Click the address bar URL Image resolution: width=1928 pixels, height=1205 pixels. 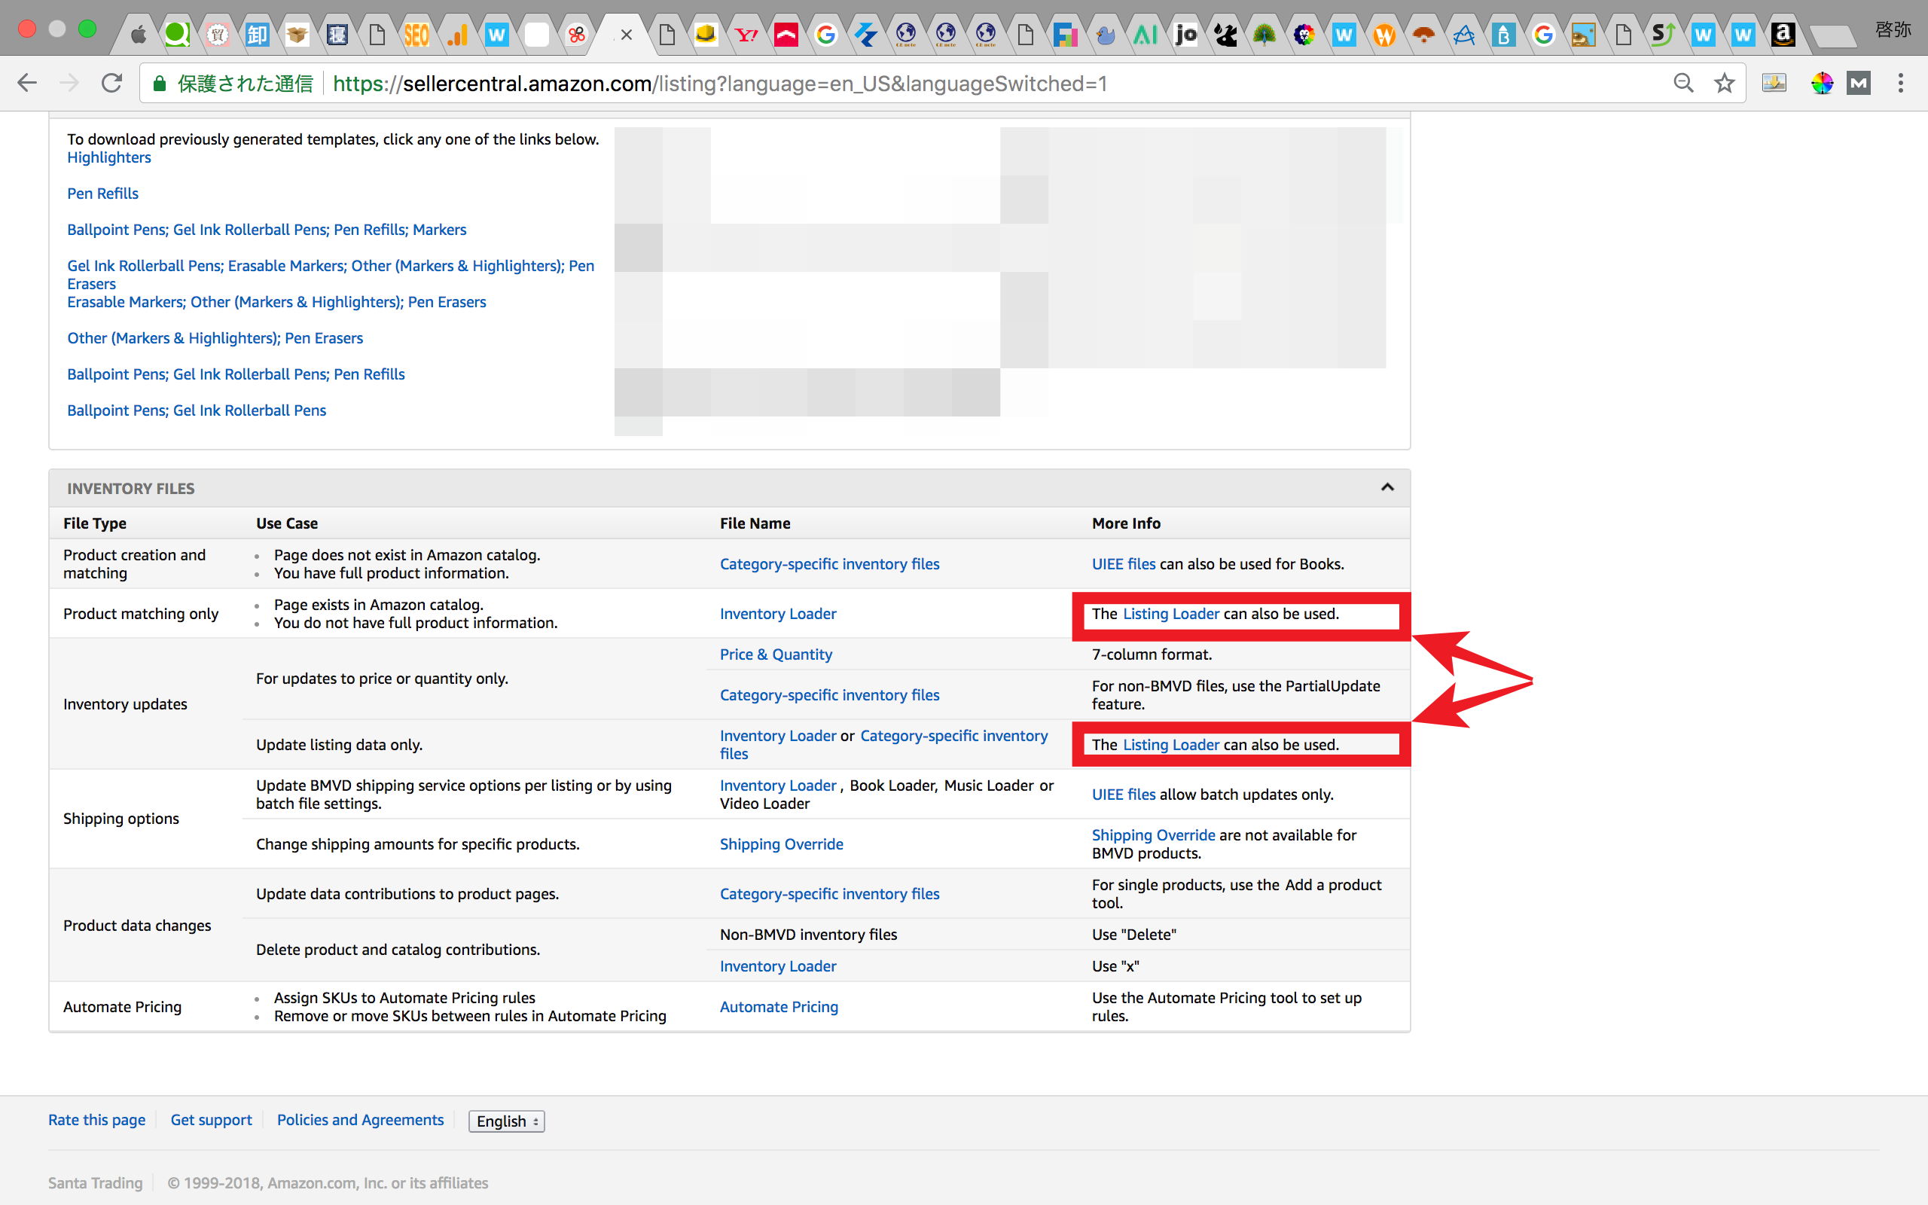click(x=719, y=84)
